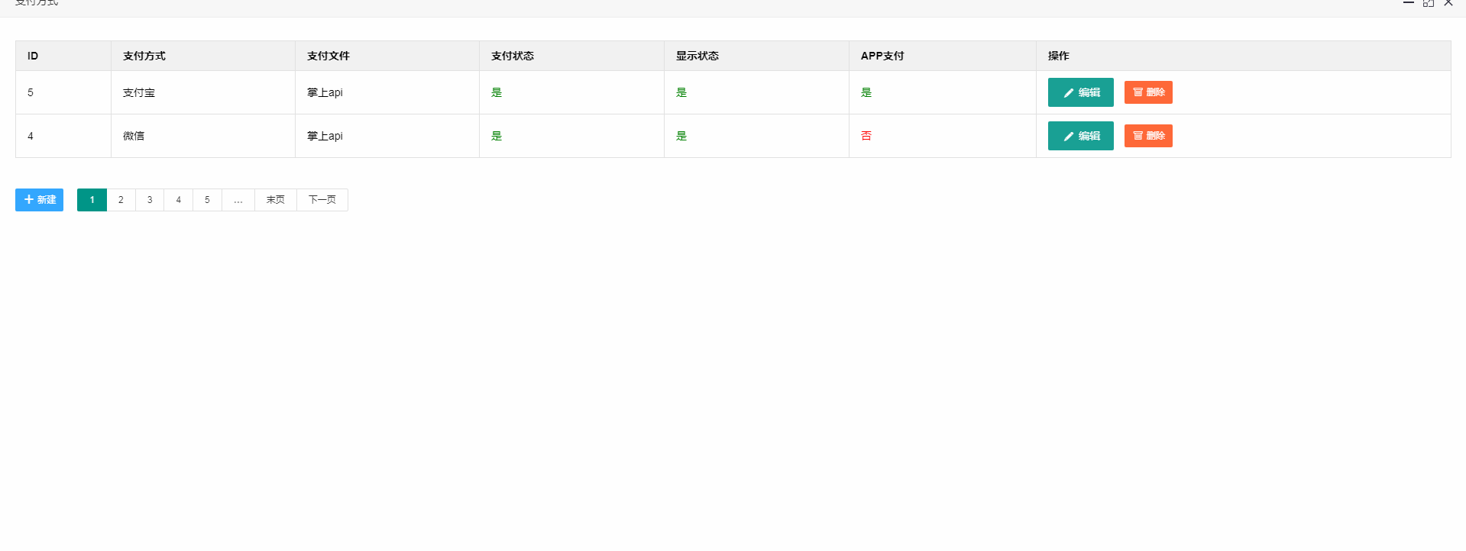Go to page 2 in pagination
The height and width of the screenshot is (551, 1466).
point(121,200)
